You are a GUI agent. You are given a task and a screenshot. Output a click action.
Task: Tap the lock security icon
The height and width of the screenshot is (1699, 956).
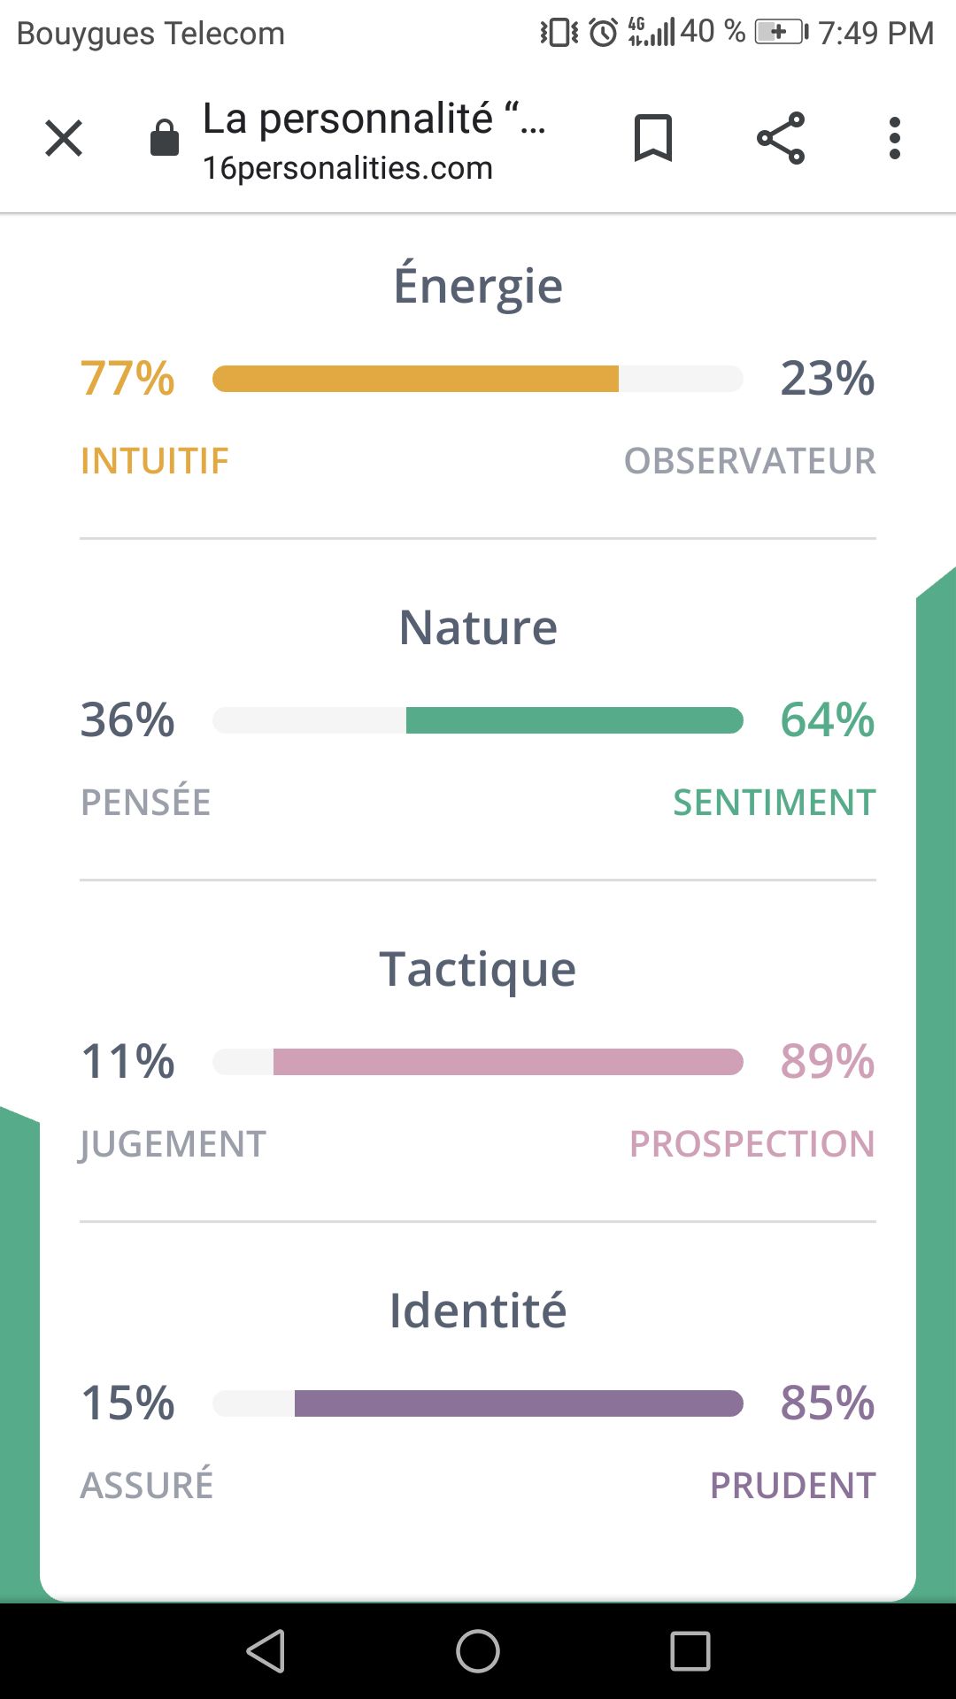click(165, 138)
